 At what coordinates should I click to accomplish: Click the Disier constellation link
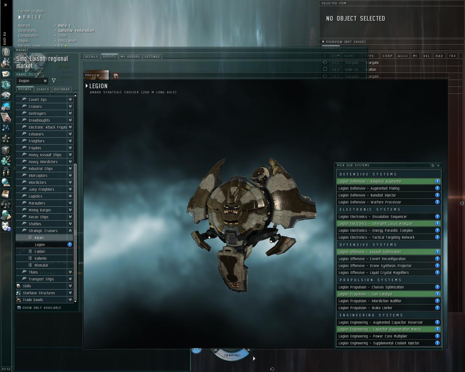point(63,36)
